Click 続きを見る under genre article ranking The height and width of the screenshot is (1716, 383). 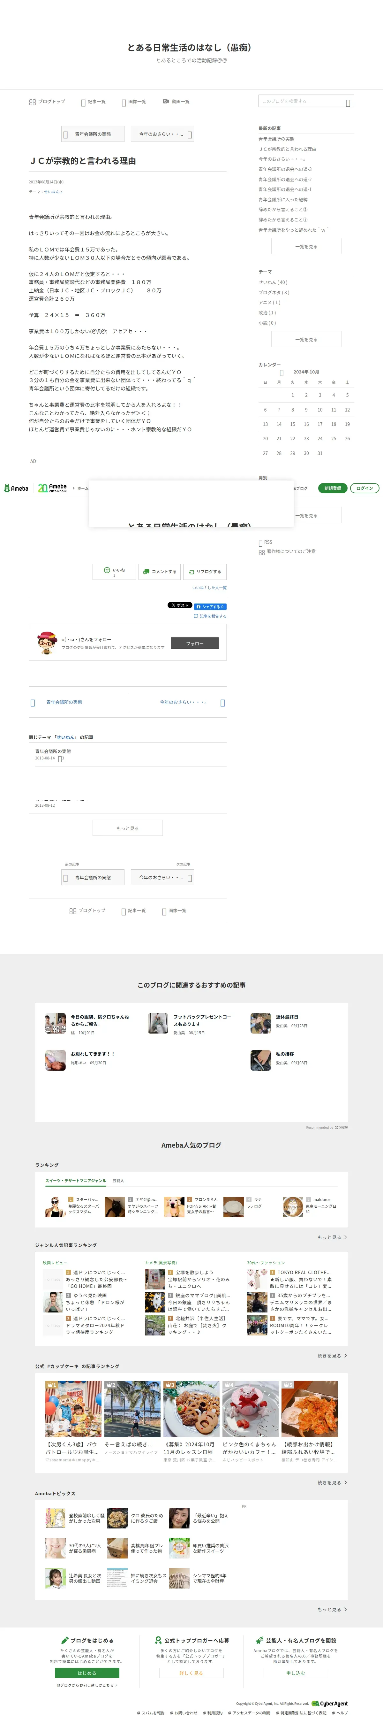tap(332, 1356)
